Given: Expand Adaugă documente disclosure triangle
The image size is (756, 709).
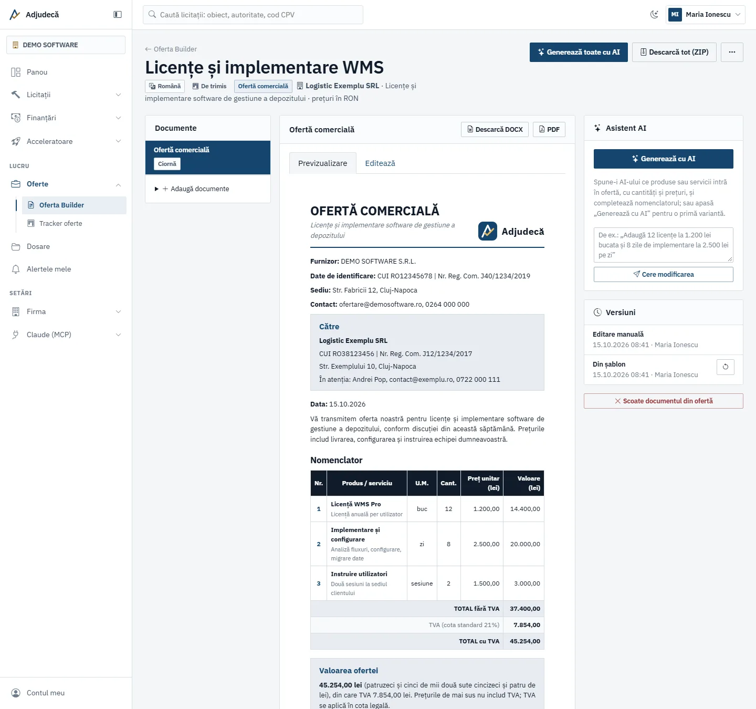Looking at the screenshot, I should coord(156,189).
